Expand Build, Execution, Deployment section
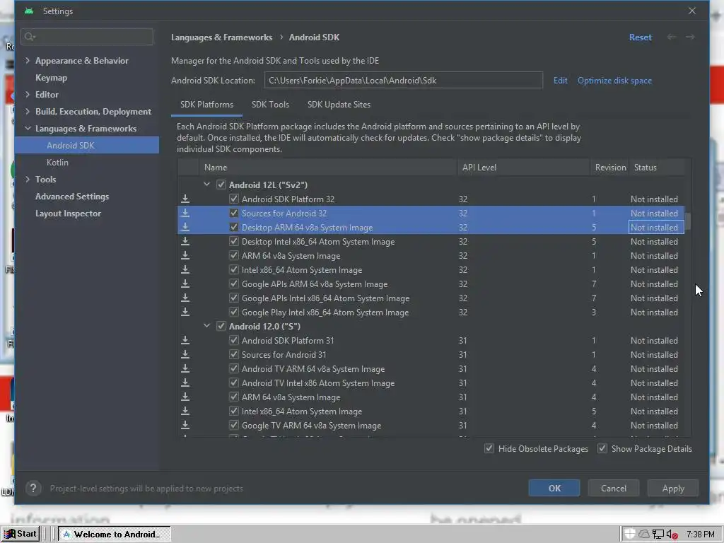 28,111
